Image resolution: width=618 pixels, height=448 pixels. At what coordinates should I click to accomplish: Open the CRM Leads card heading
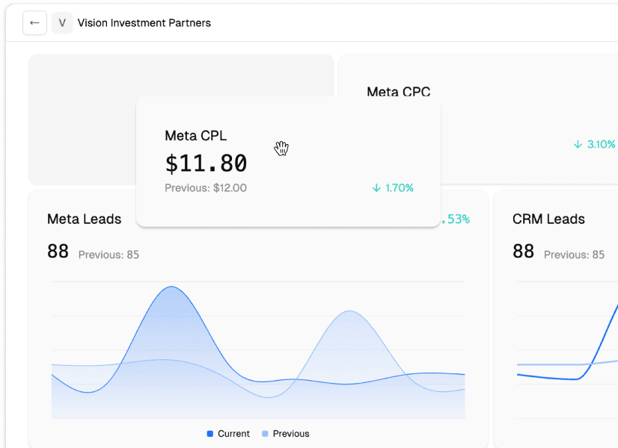coord(548,219)
